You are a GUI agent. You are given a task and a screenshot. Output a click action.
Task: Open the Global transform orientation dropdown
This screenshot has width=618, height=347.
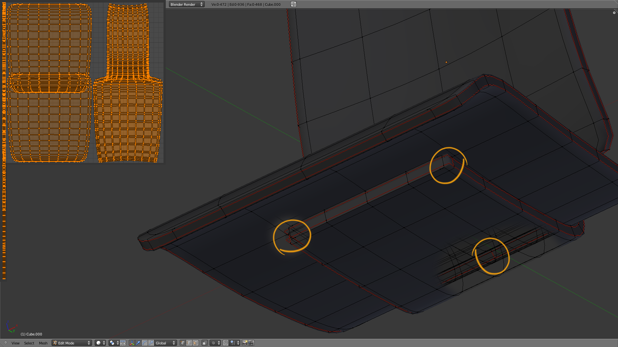pos(165,343)
